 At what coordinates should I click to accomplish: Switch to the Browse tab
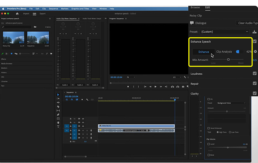[195, 7]
